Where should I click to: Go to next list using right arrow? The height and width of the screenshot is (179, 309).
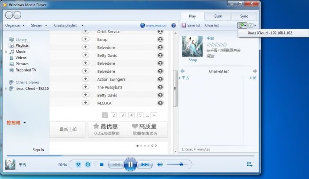255,71
